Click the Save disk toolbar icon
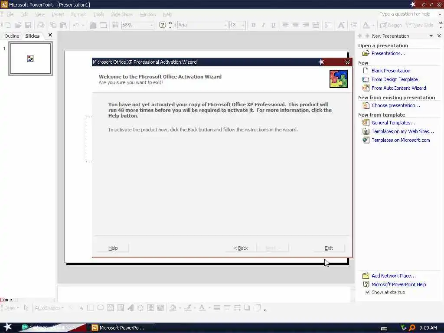Screen dimensions: 444x333 (28, 25)
